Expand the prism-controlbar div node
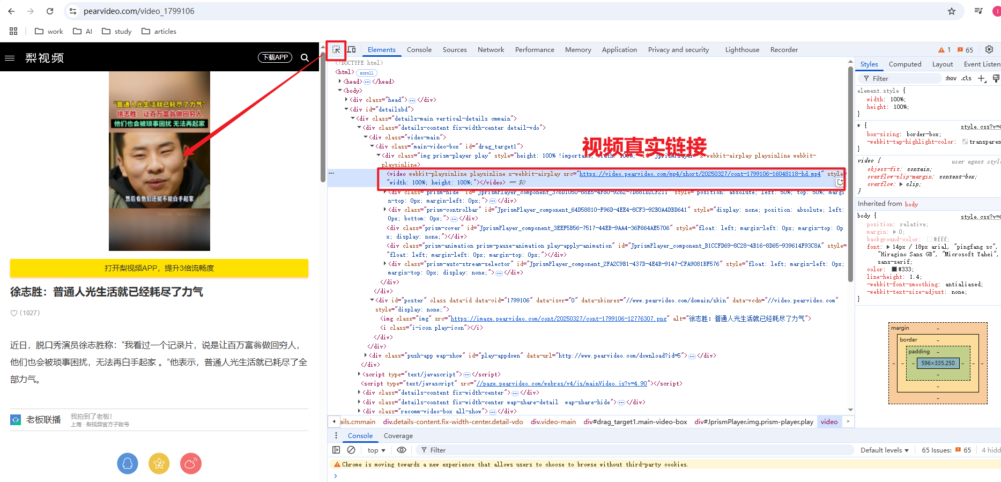The width and height of the screenshot is (1001, 482). [385, 210]
